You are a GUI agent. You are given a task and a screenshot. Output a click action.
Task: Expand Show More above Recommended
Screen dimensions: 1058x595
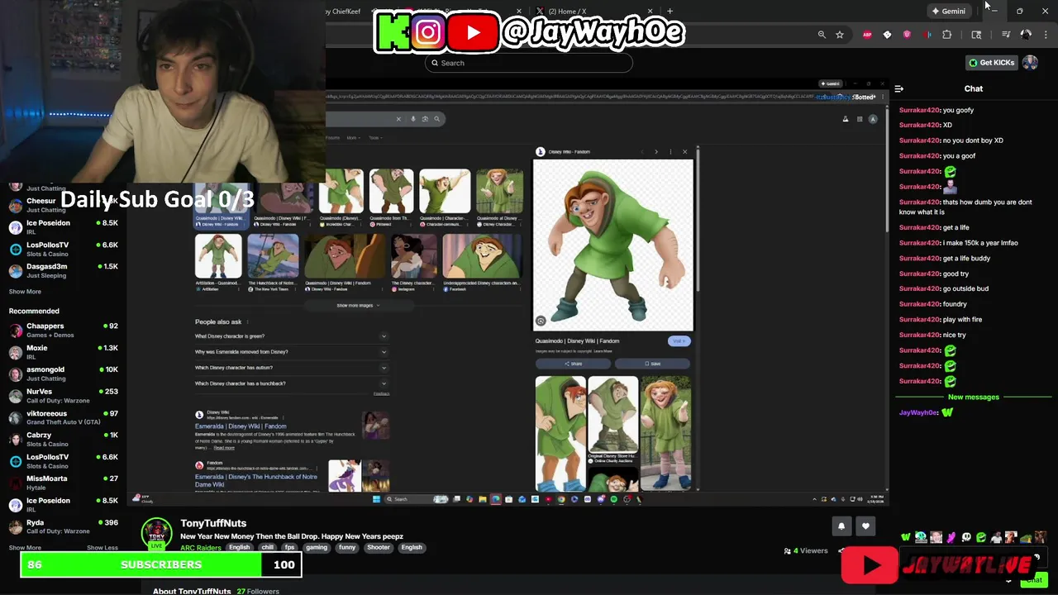25,291
